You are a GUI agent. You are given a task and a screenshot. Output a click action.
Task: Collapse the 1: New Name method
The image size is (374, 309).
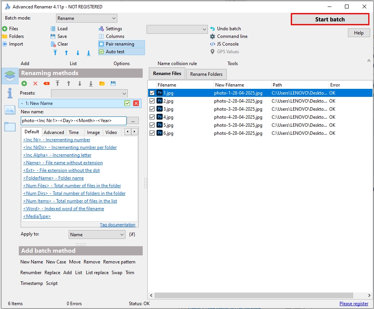click(22, 103)
